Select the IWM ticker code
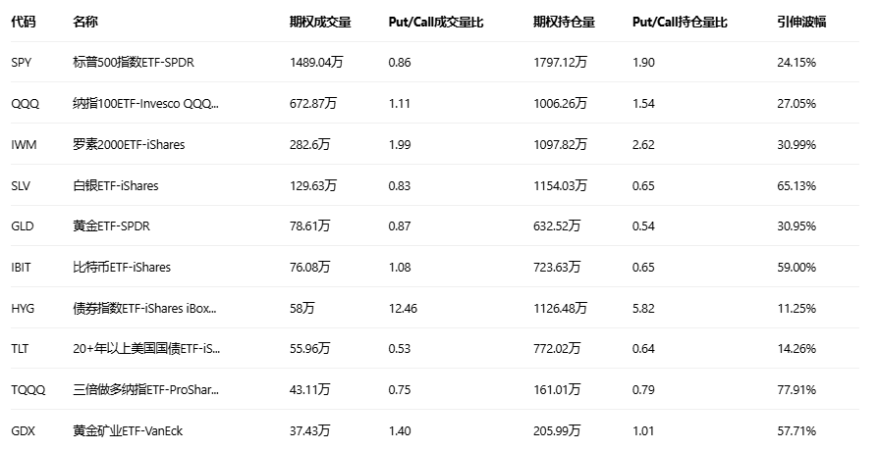This screenshot has width=879, height=450. tap(24, 144)
